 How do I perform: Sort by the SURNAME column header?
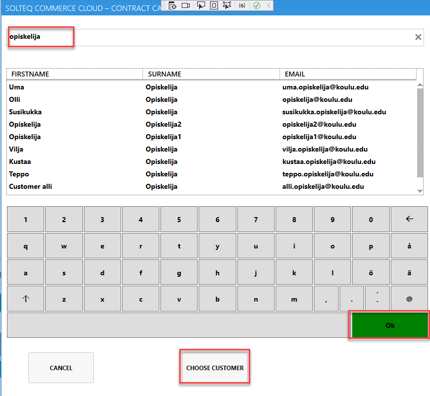tap(211, 74)
